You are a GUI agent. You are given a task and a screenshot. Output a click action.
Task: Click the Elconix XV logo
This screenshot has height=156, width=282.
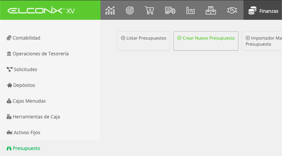pos(41,10)
